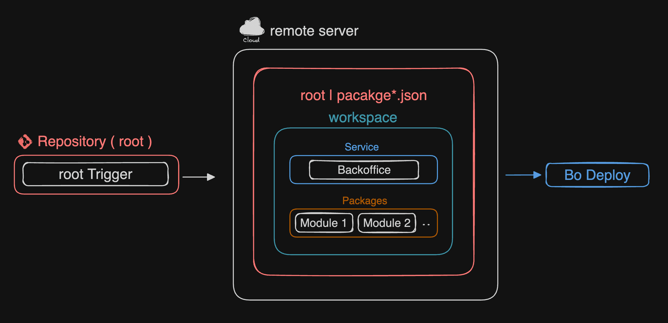Click the Bo Deploy box
668x323 pixels.
[x=597, y=175]
